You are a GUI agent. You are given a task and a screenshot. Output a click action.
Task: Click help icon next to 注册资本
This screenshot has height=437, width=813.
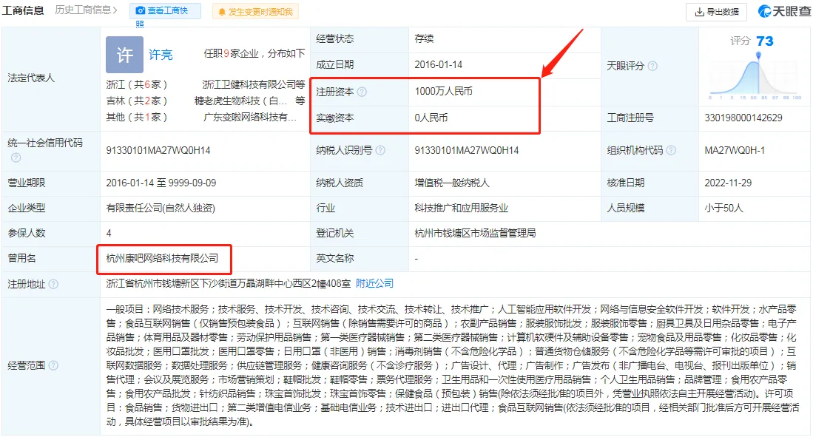tap(362, 92)
